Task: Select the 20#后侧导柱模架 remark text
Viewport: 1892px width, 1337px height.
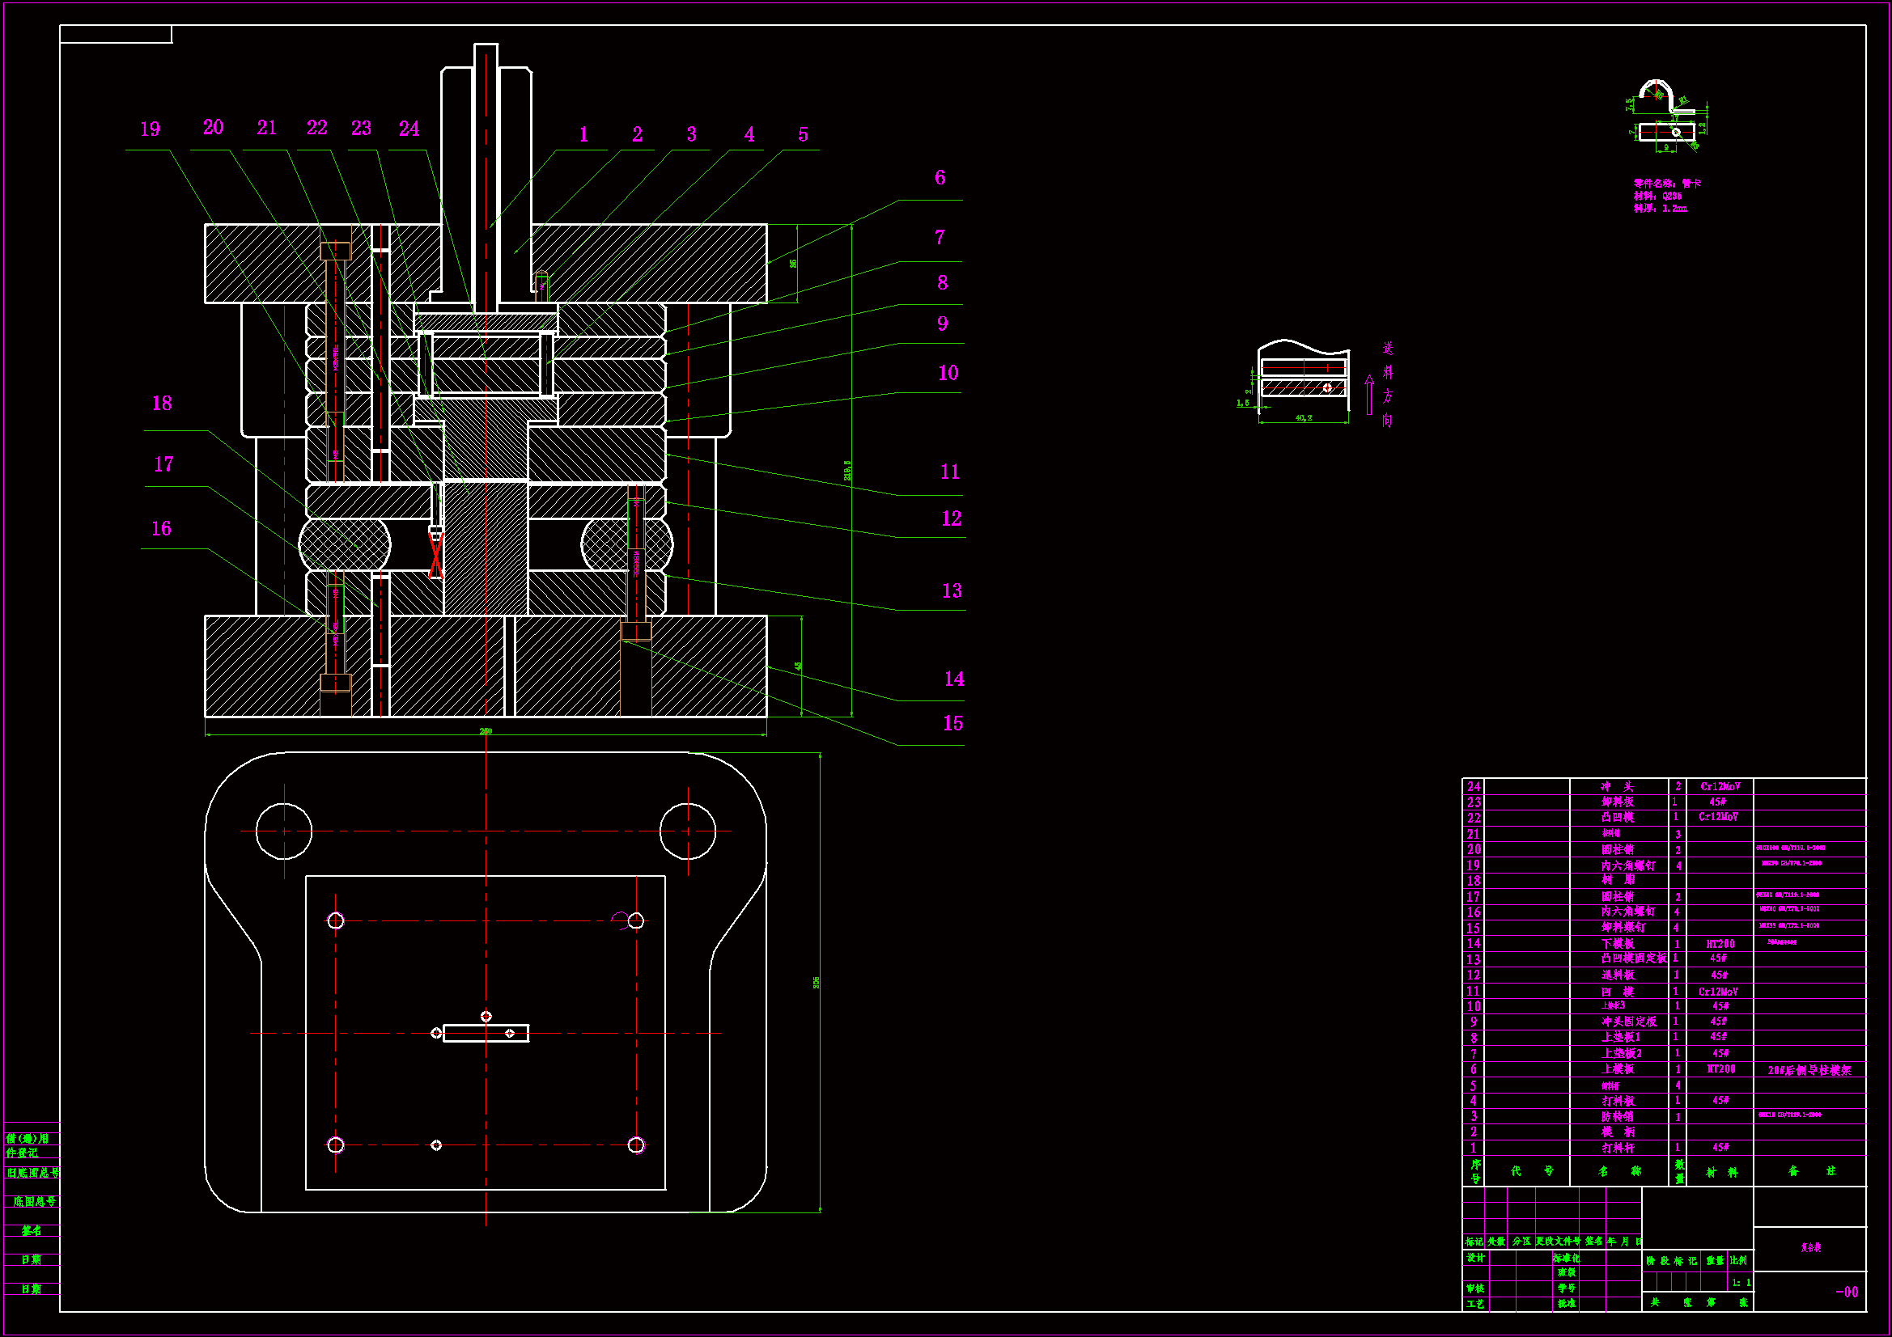Action: 1809,1070
